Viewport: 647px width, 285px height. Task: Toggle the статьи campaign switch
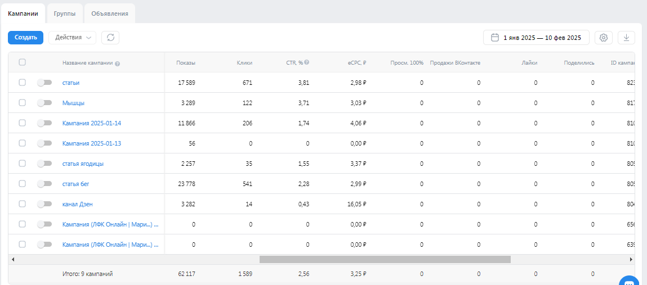tap(44, 83)
